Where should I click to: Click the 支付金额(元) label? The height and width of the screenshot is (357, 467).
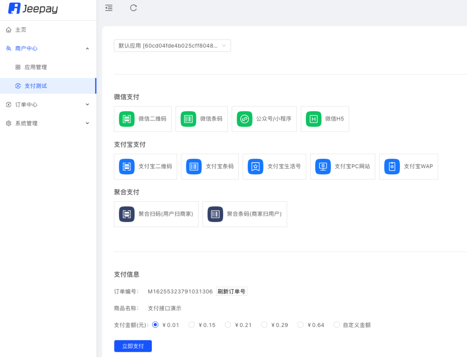coord(131,325)
